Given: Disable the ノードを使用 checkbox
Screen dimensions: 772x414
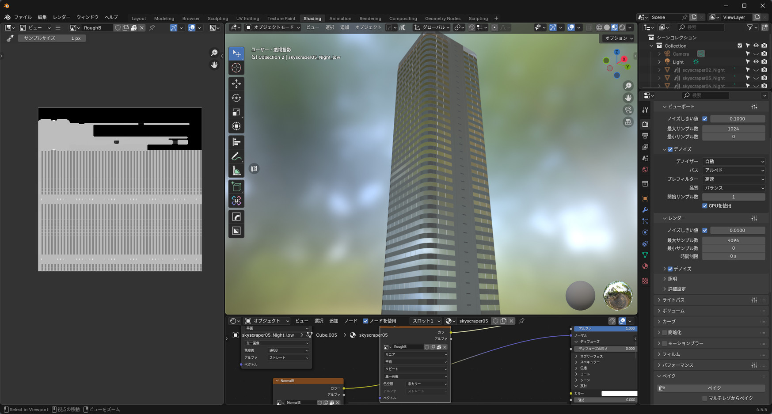Looking at the screenshot, I should [x=365, y=321].
